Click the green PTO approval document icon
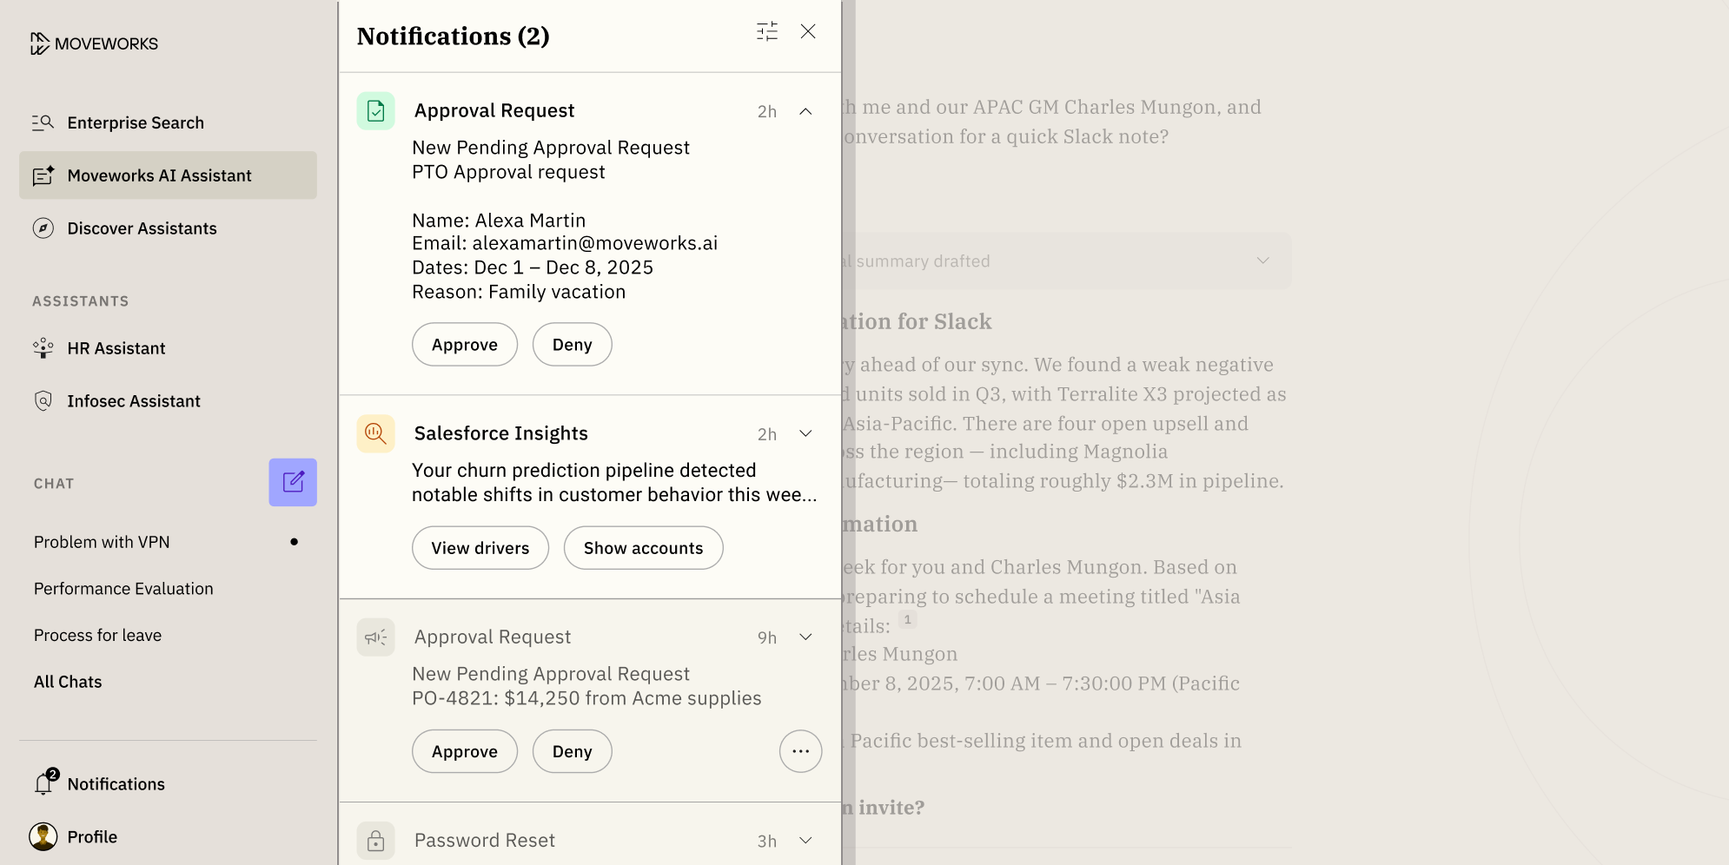Viewport: 1729px width, 865px height. click(x=375, y=111)
